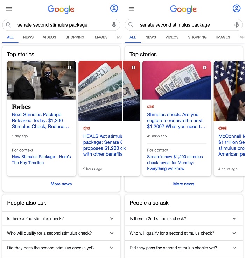Click account profile icon in left screenshot

(x=114, y=8)
